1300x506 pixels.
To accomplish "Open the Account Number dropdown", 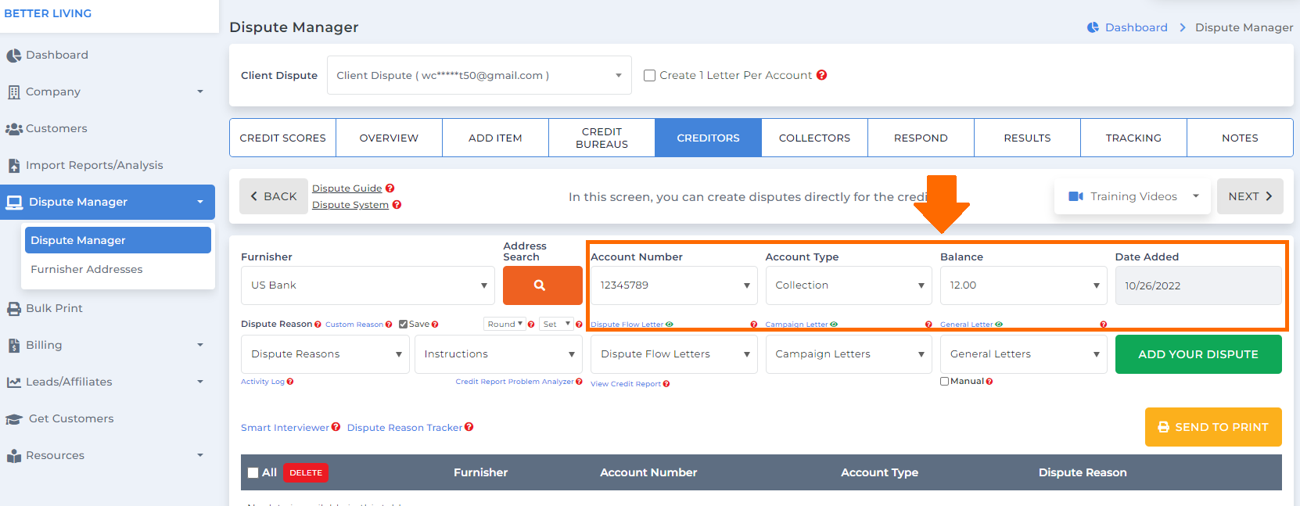I will (673, 285).
